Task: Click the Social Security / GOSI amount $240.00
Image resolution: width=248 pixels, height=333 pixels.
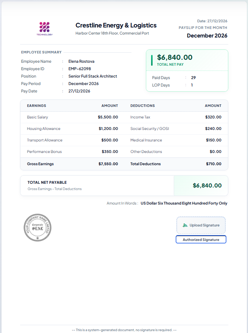Action: [213, 128]
